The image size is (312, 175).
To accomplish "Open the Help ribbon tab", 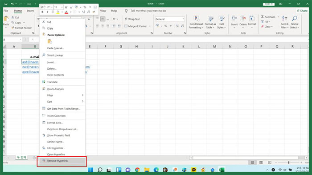I will coord(114,11).
